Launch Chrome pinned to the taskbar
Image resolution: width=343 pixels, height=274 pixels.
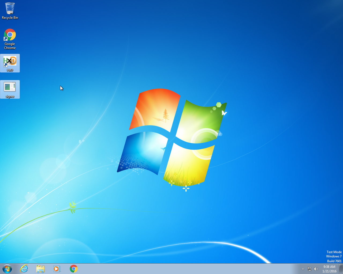(x=73, y=269)
